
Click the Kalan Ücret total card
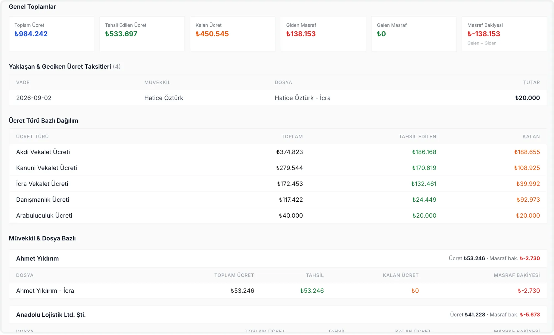click(x=233, y=34)
